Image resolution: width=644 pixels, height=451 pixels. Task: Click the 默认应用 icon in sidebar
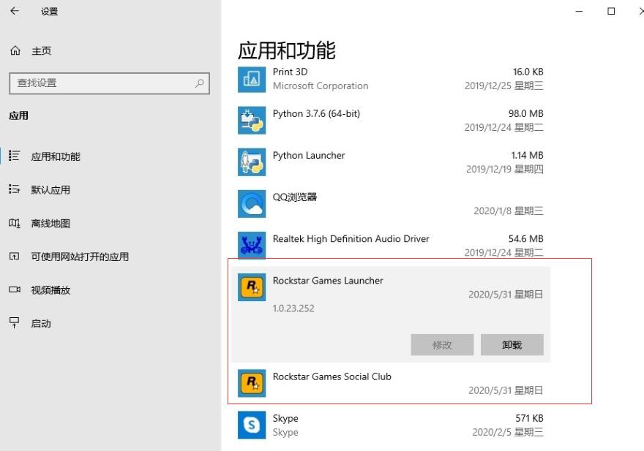pos(15,189)
